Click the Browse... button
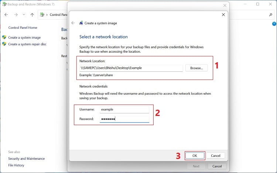The height and width of the screenshot is (173, 277). coord(196,68)
